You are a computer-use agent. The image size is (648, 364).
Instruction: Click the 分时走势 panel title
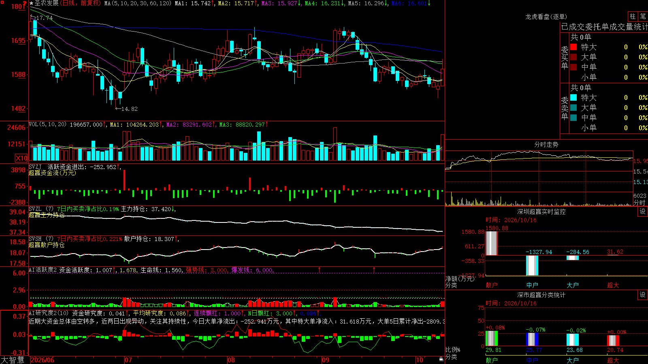click(x=546, y=144)
